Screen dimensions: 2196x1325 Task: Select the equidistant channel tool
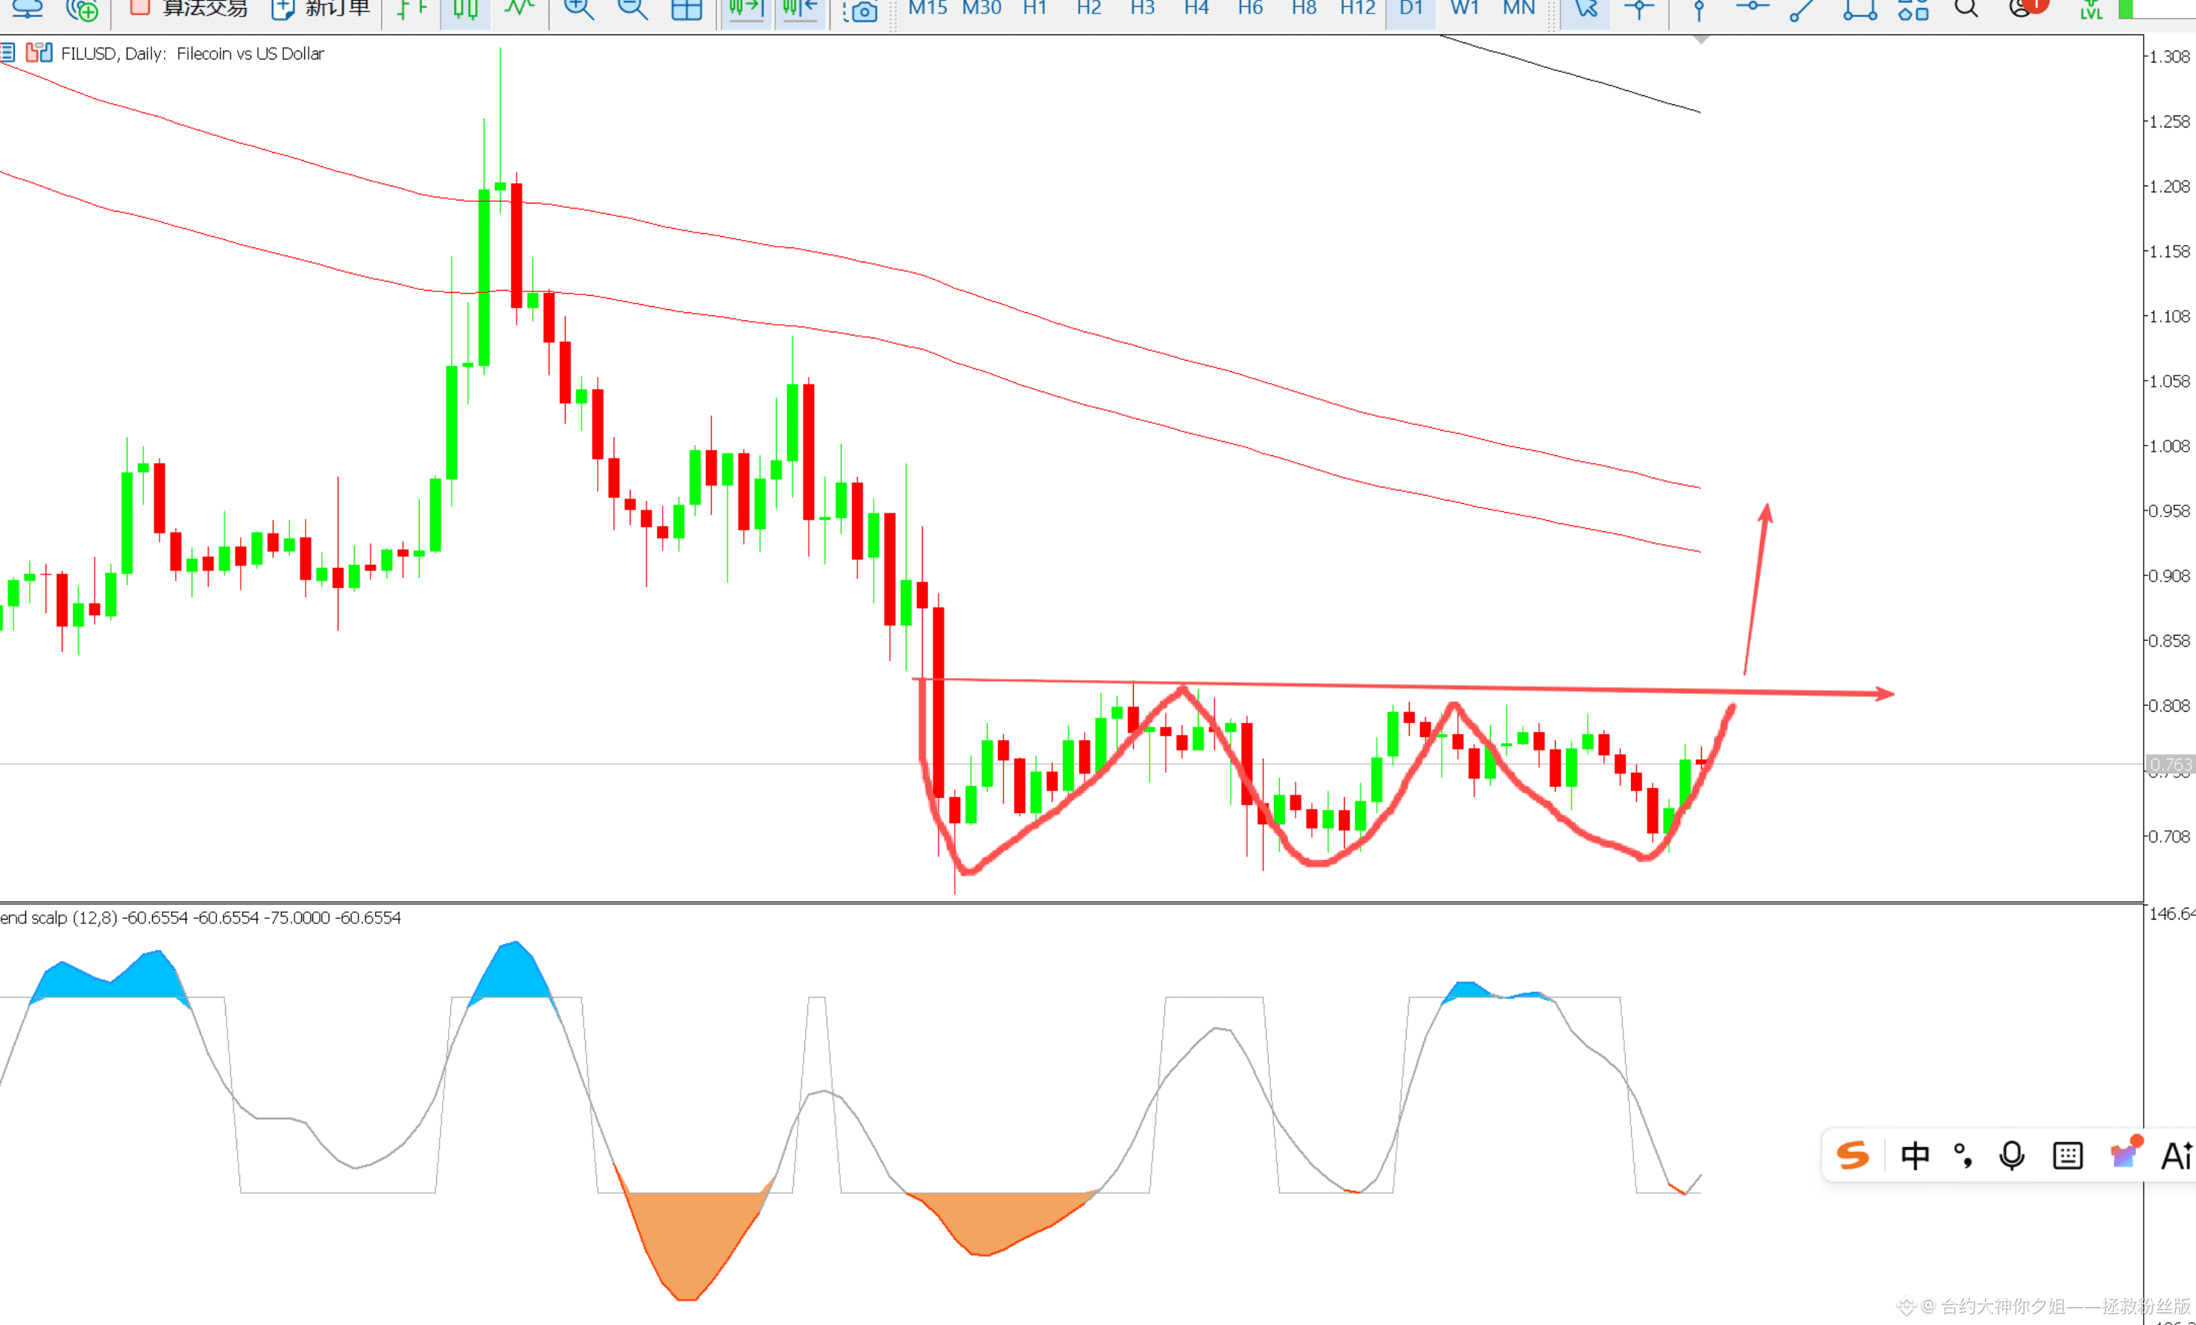1860,9
